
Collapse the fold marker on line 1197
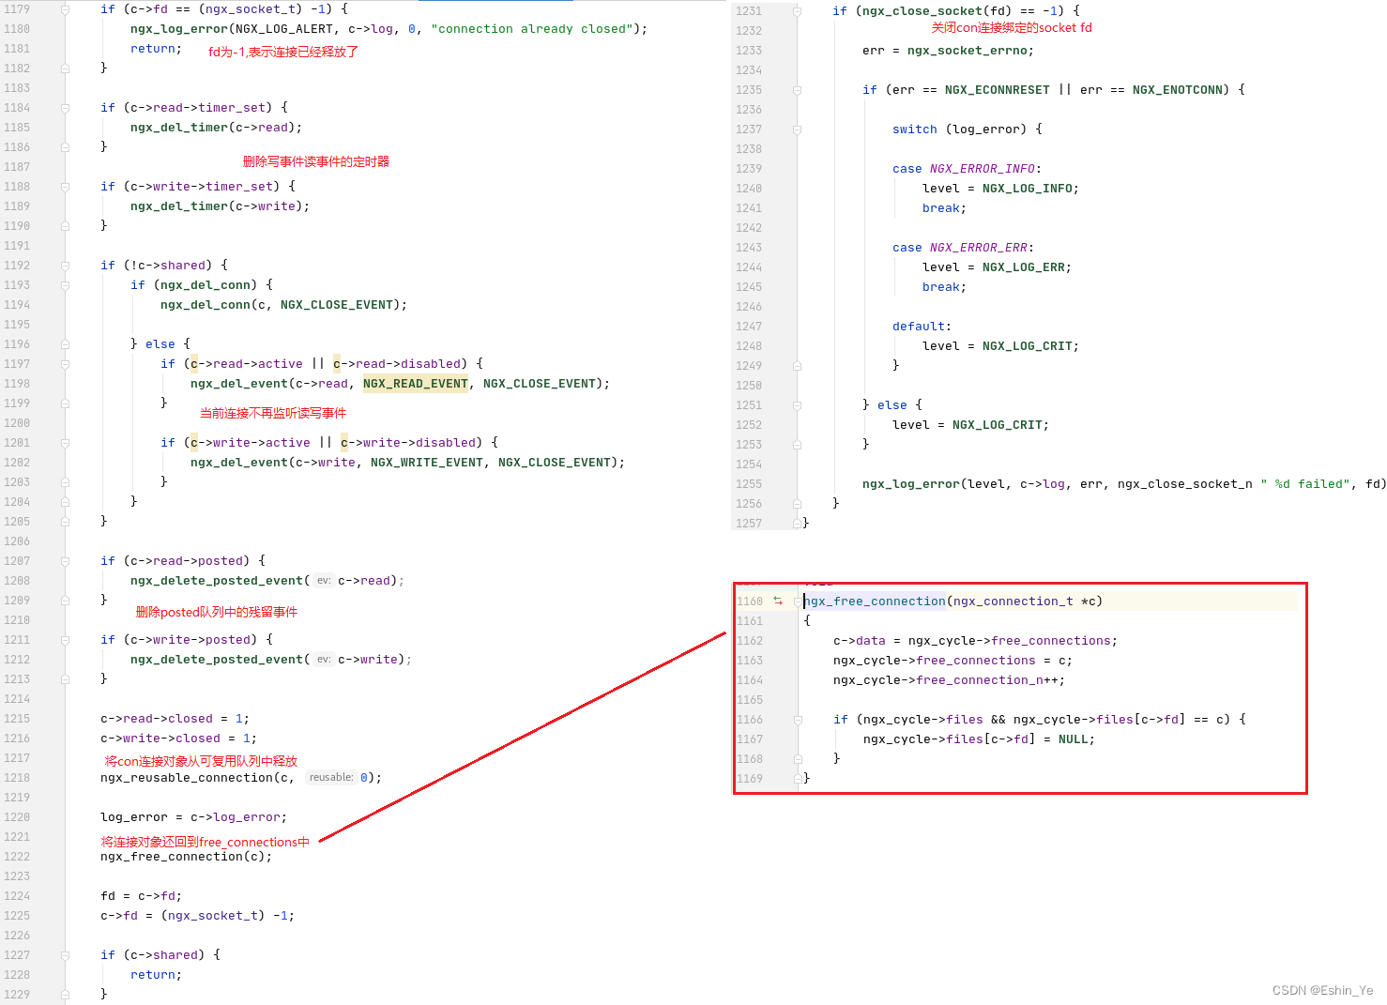tap(65, 364)
